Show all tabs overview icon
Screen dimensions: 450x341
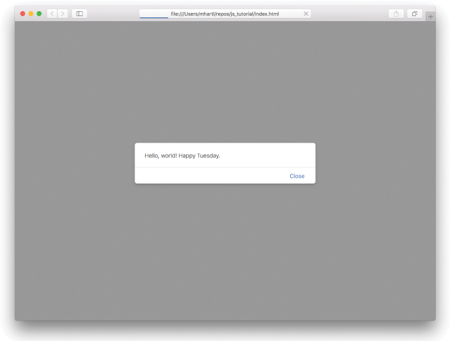click(414, 14)
